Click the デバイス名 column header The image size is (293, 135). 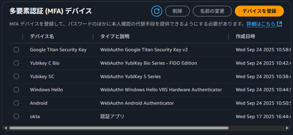(x=42, y=37)
